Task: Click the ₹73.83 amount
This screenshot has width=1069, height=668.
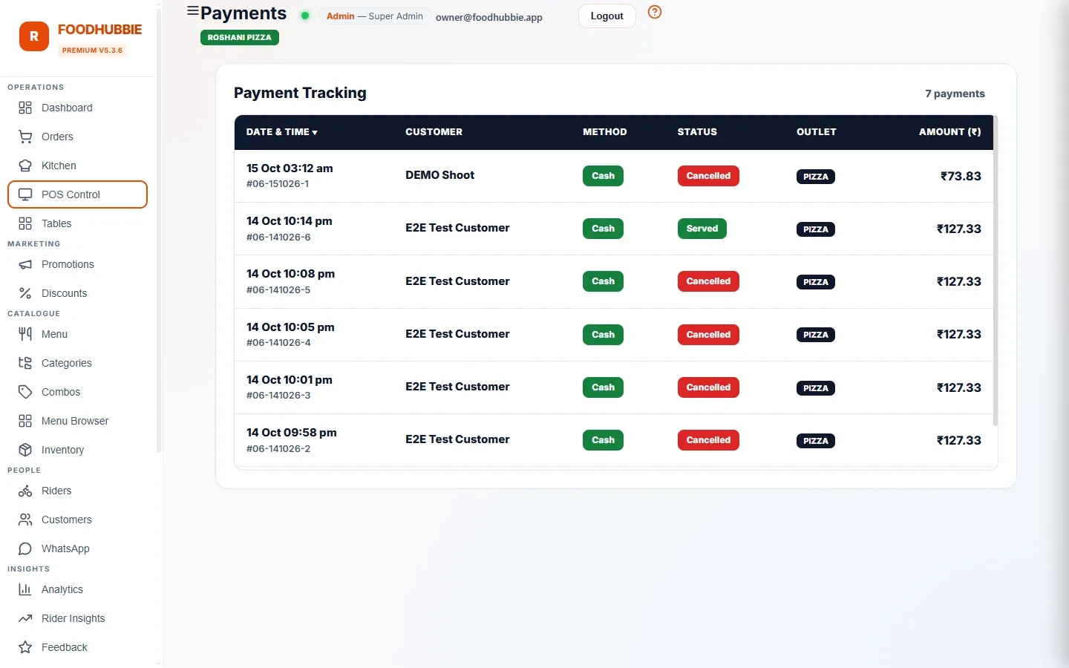Action: coord(961,176)
